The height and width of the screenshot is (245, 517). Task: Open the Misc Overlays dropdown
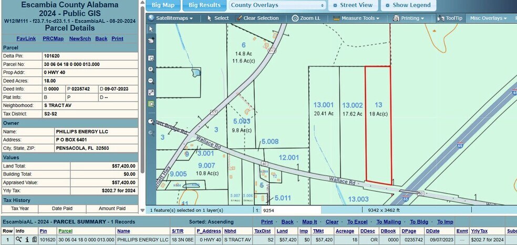(488, 18)
